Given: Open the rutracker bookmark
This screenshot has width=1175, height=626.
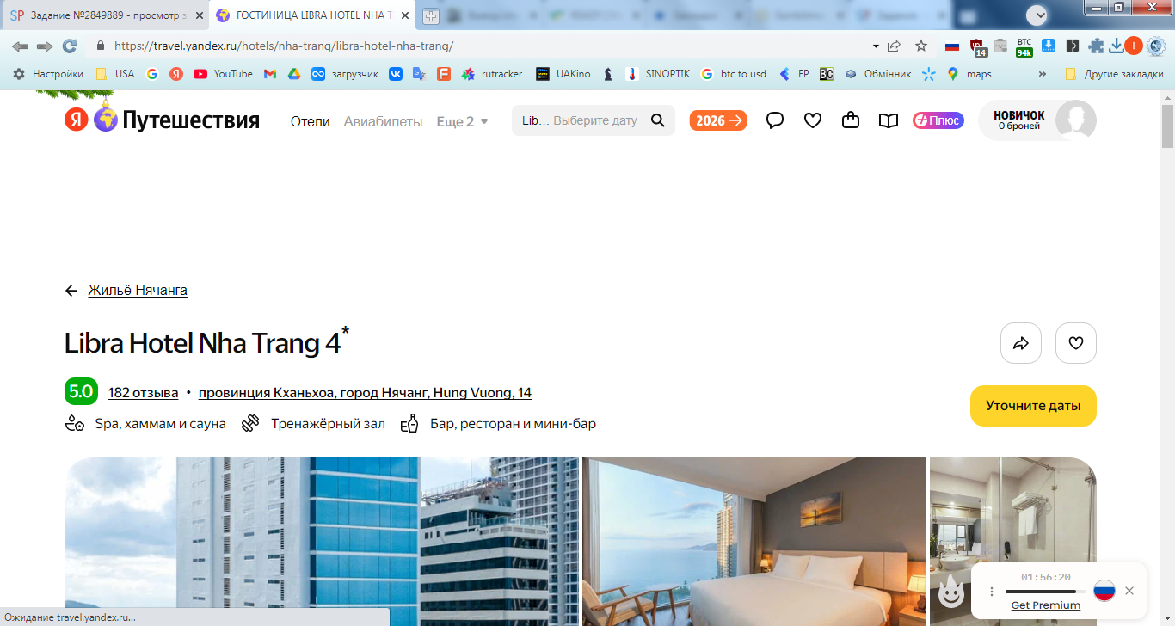Looking at the screenshot, I should click(492, 74).
